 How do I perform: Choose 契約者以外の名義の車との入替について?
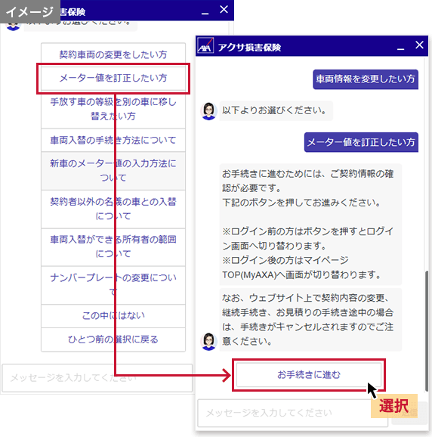pos(113,209)
